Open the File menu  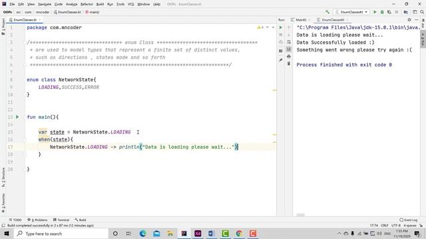tap(12, 4)
